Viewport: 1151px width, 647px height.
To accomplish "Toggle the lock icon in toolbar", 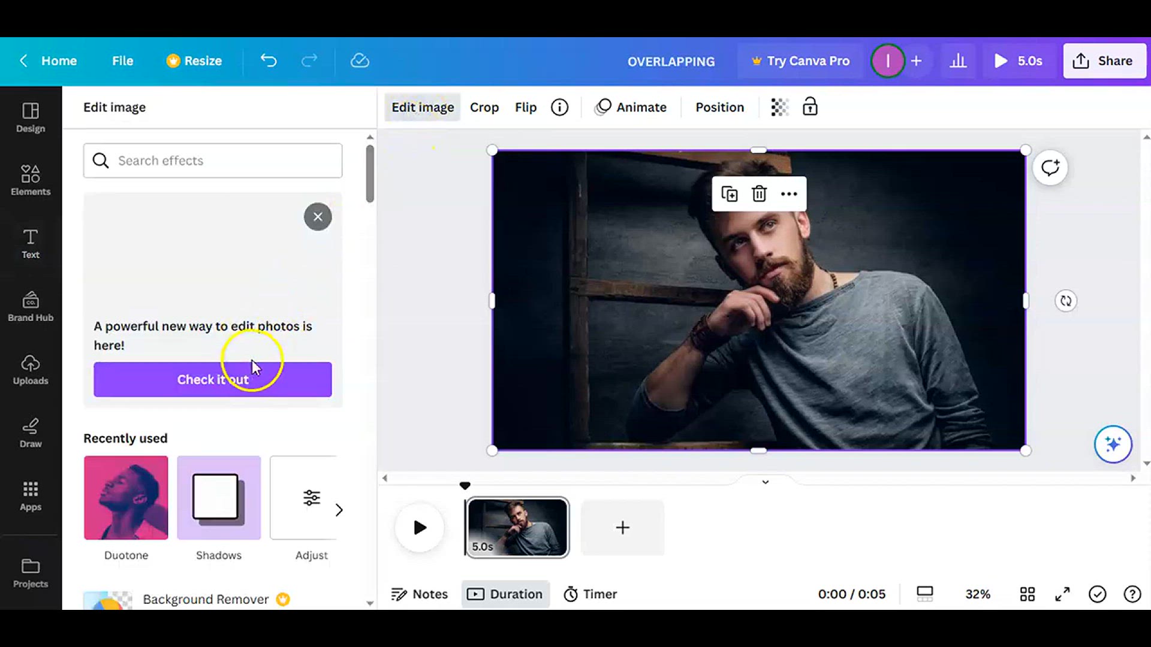I will click(x=810, y=107).
